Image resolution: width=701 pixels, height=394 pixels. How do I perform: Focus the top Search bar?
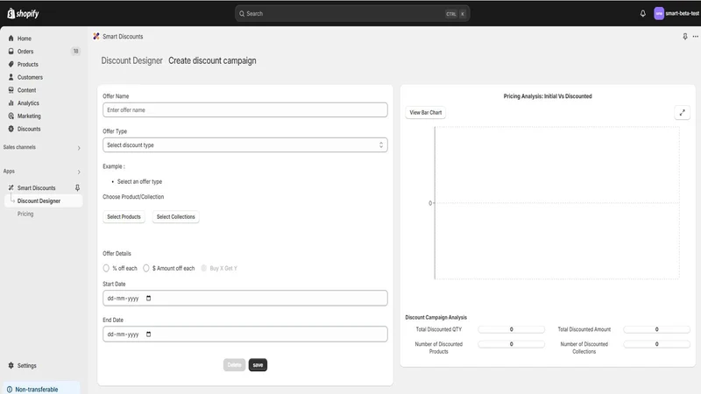click(352, 14)
